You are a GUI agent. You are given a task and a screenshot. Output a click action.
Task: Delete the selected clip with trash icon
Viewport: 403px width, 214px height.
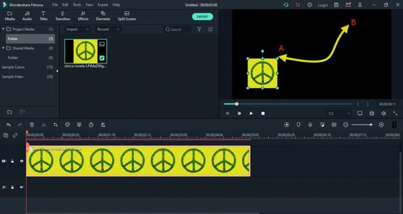tap(32, 125)
